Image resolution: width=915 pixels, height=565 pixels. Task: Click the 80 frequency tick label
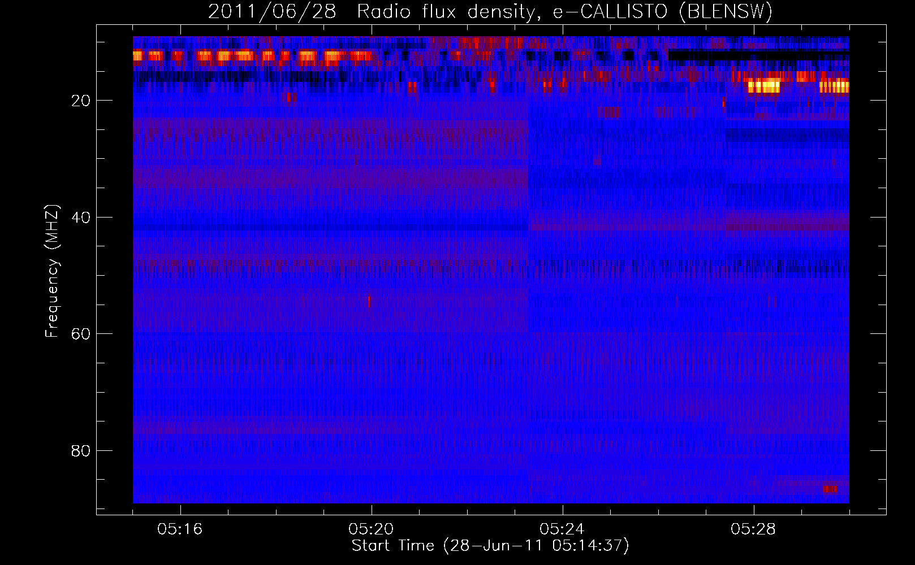click(81, 451)
